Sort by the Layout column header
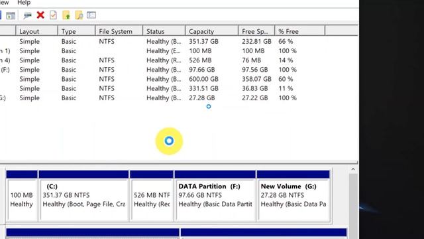 [37, 31]
